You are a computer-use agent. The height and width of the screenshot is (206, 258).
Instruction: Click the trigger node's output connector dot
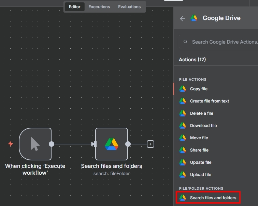pyautogui.click(x=52, y=144)
